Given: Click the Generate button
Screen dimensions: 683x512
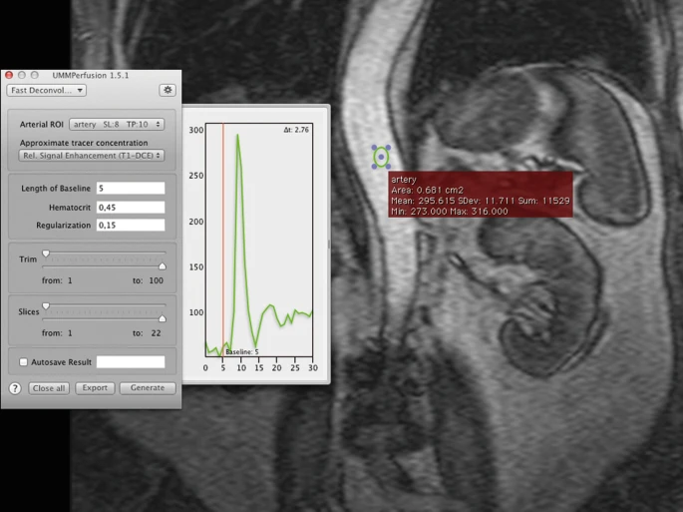Looking at the screenshot, I should 148,388.
